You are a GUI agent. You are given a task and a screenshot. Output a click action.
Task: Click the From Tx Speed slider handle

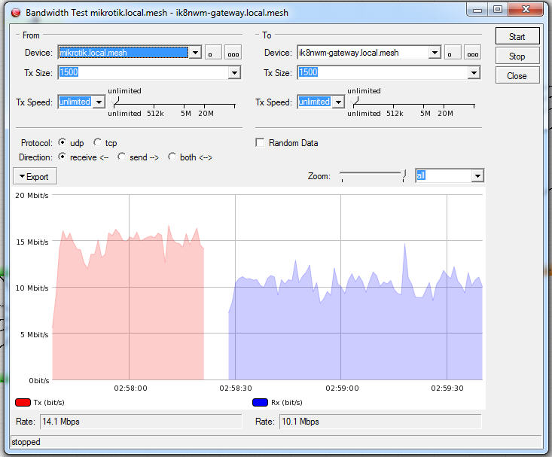[115, 102]
